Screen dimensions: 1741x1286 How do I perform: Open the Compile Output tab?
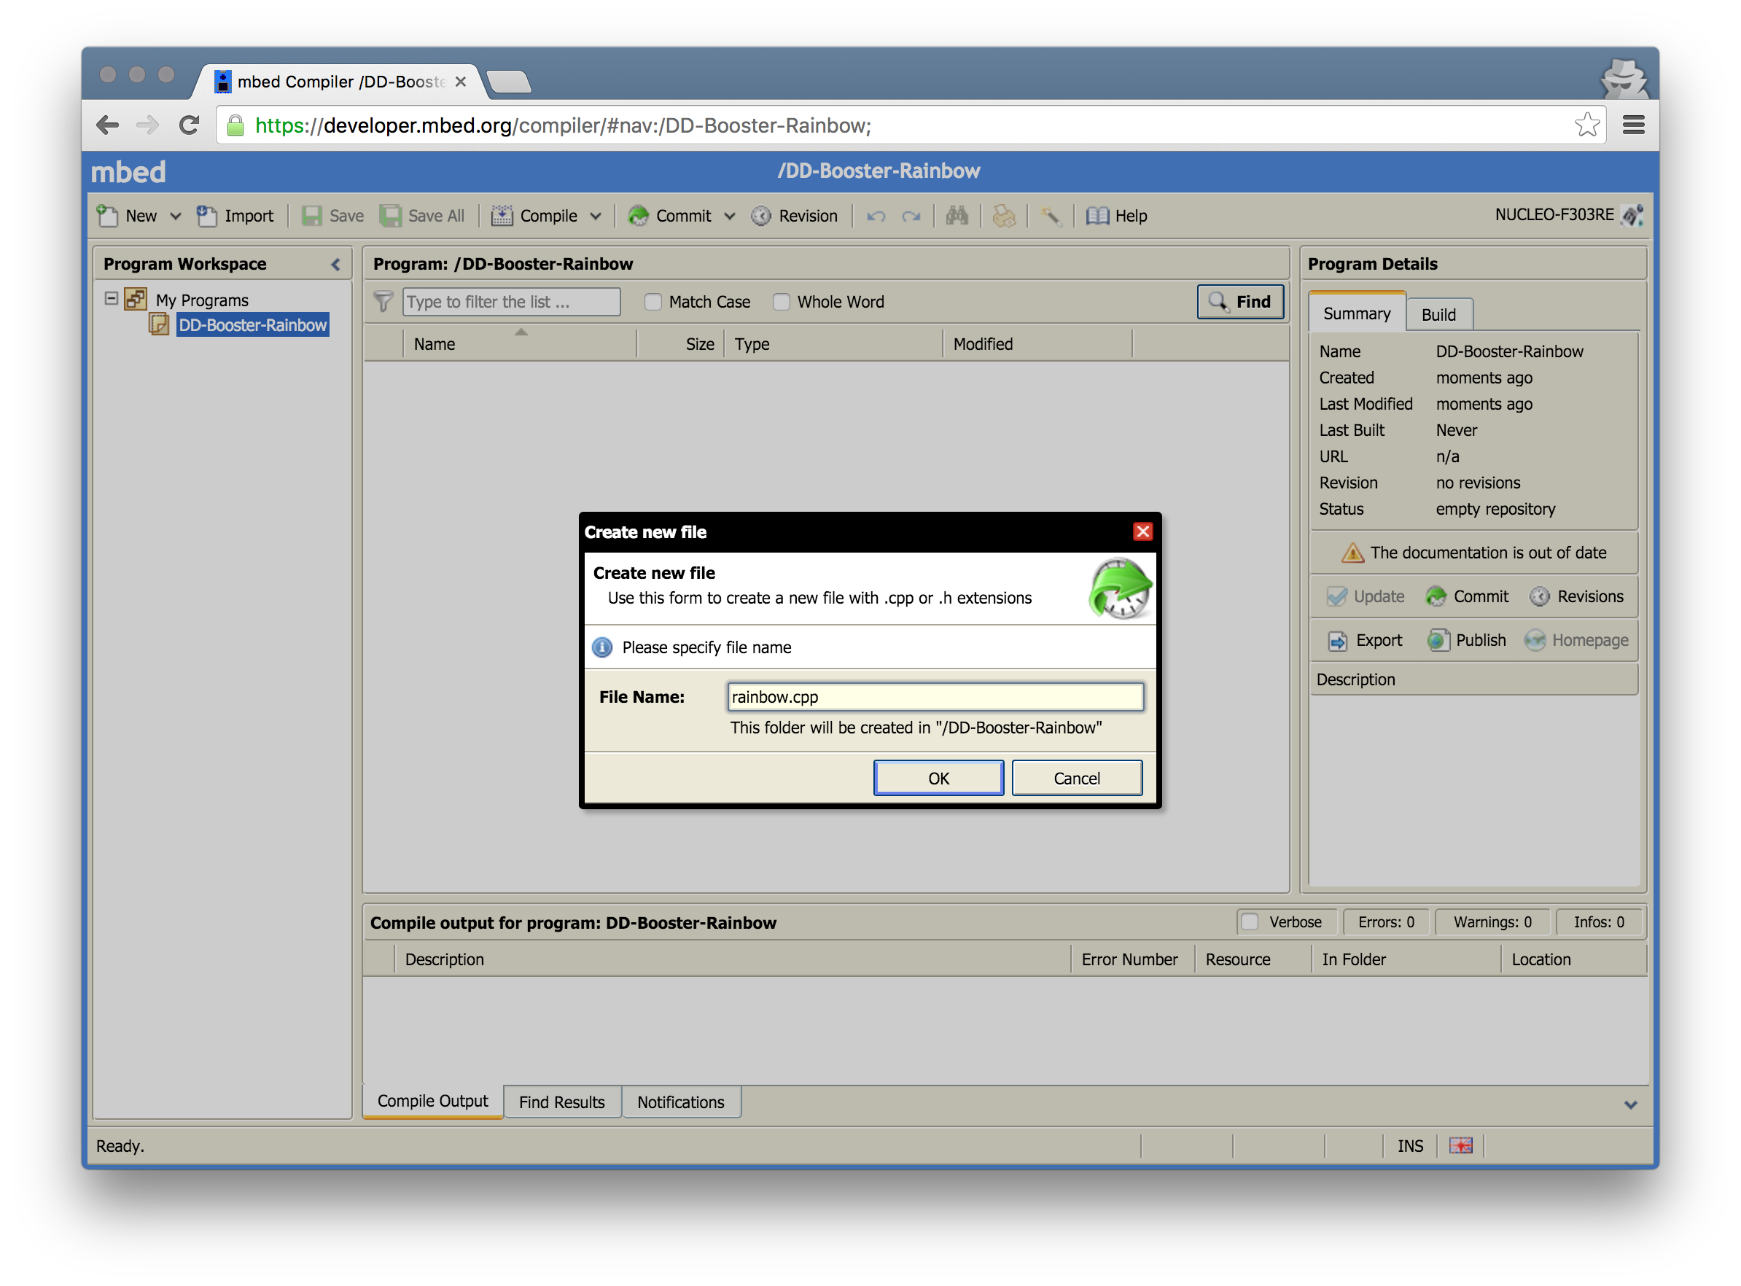433,1102
